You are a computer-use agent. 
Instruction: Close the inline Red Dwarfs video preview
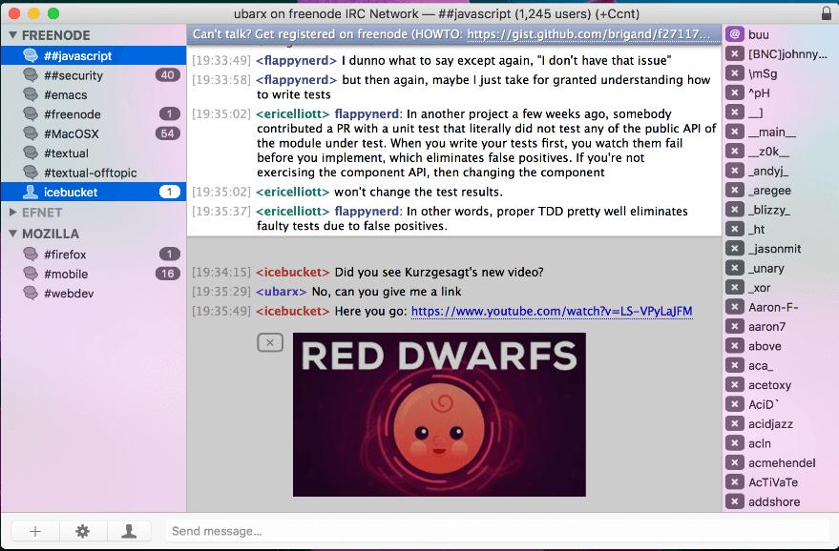[270, 342]
